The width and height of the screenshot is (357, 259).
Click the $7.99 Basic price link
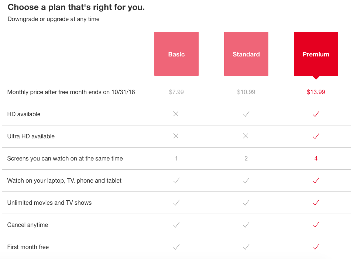[176, 92]
